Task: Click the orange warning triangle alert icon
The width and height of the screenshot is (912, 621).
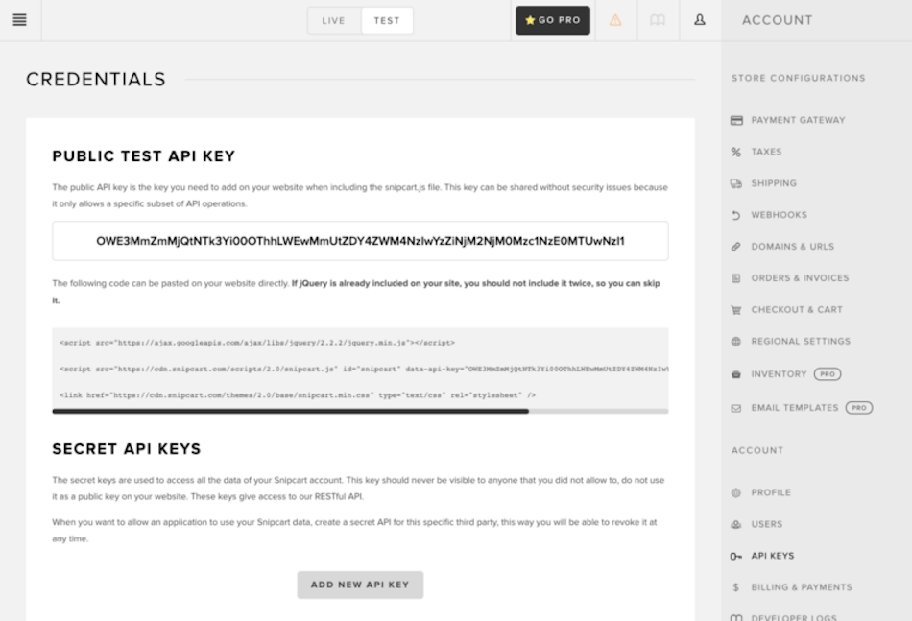Action: click(x=615, y=19)
